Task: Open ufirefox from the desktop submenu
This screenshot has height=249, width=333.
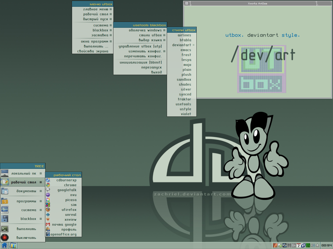Action: 69,210
